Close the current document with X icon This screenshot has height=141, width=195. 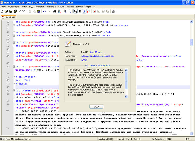pos(20,11)
